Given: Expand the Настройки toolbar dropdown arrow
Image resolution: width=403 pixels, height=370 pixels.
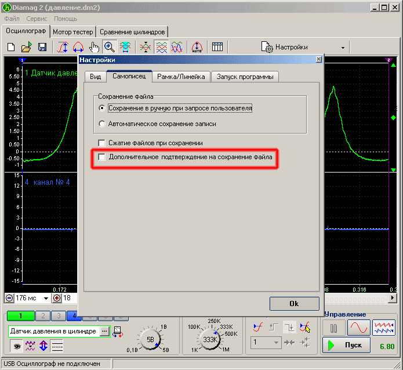Looking at the screenshot, I should (x=343, y=48).
